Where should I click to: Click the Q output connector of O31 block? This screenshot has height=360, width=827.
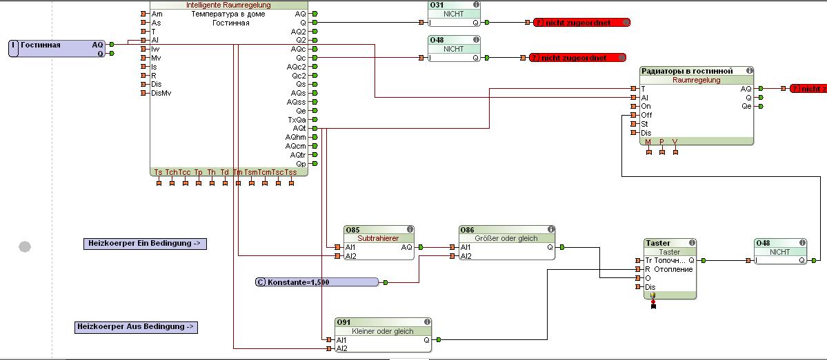[x=486, y=23]
